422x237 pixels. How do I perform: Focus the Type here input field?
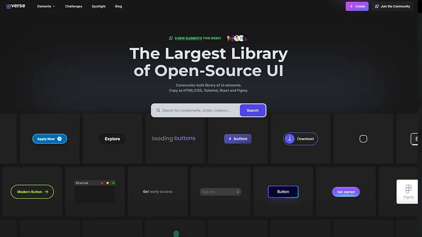click(220, 192)
